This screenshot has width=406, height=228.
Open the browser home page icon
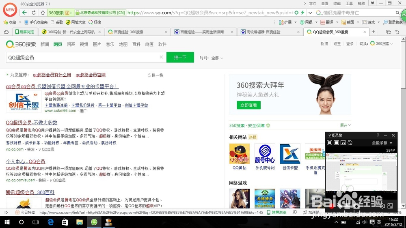click(x=43, y=13)
